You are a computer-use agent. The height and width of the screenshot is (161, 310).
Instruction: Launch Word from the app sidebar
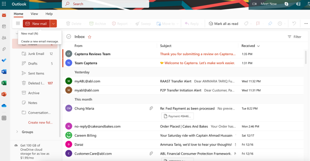pos(4,72)
